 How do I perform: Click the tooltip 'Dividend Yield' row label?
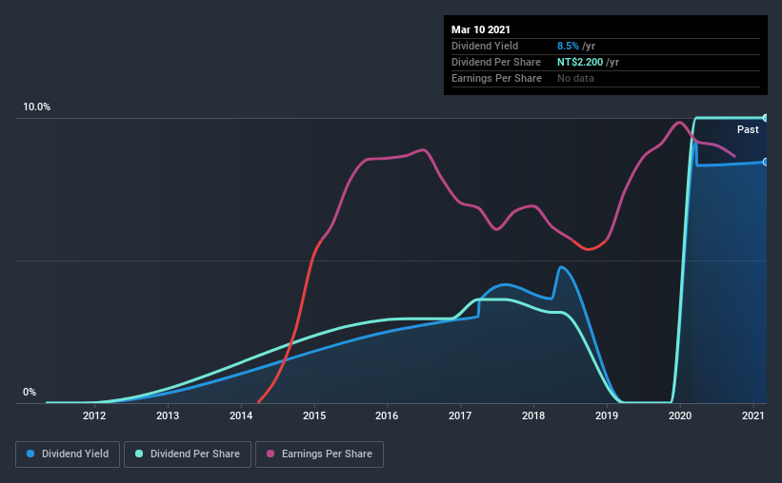[485, 46]
